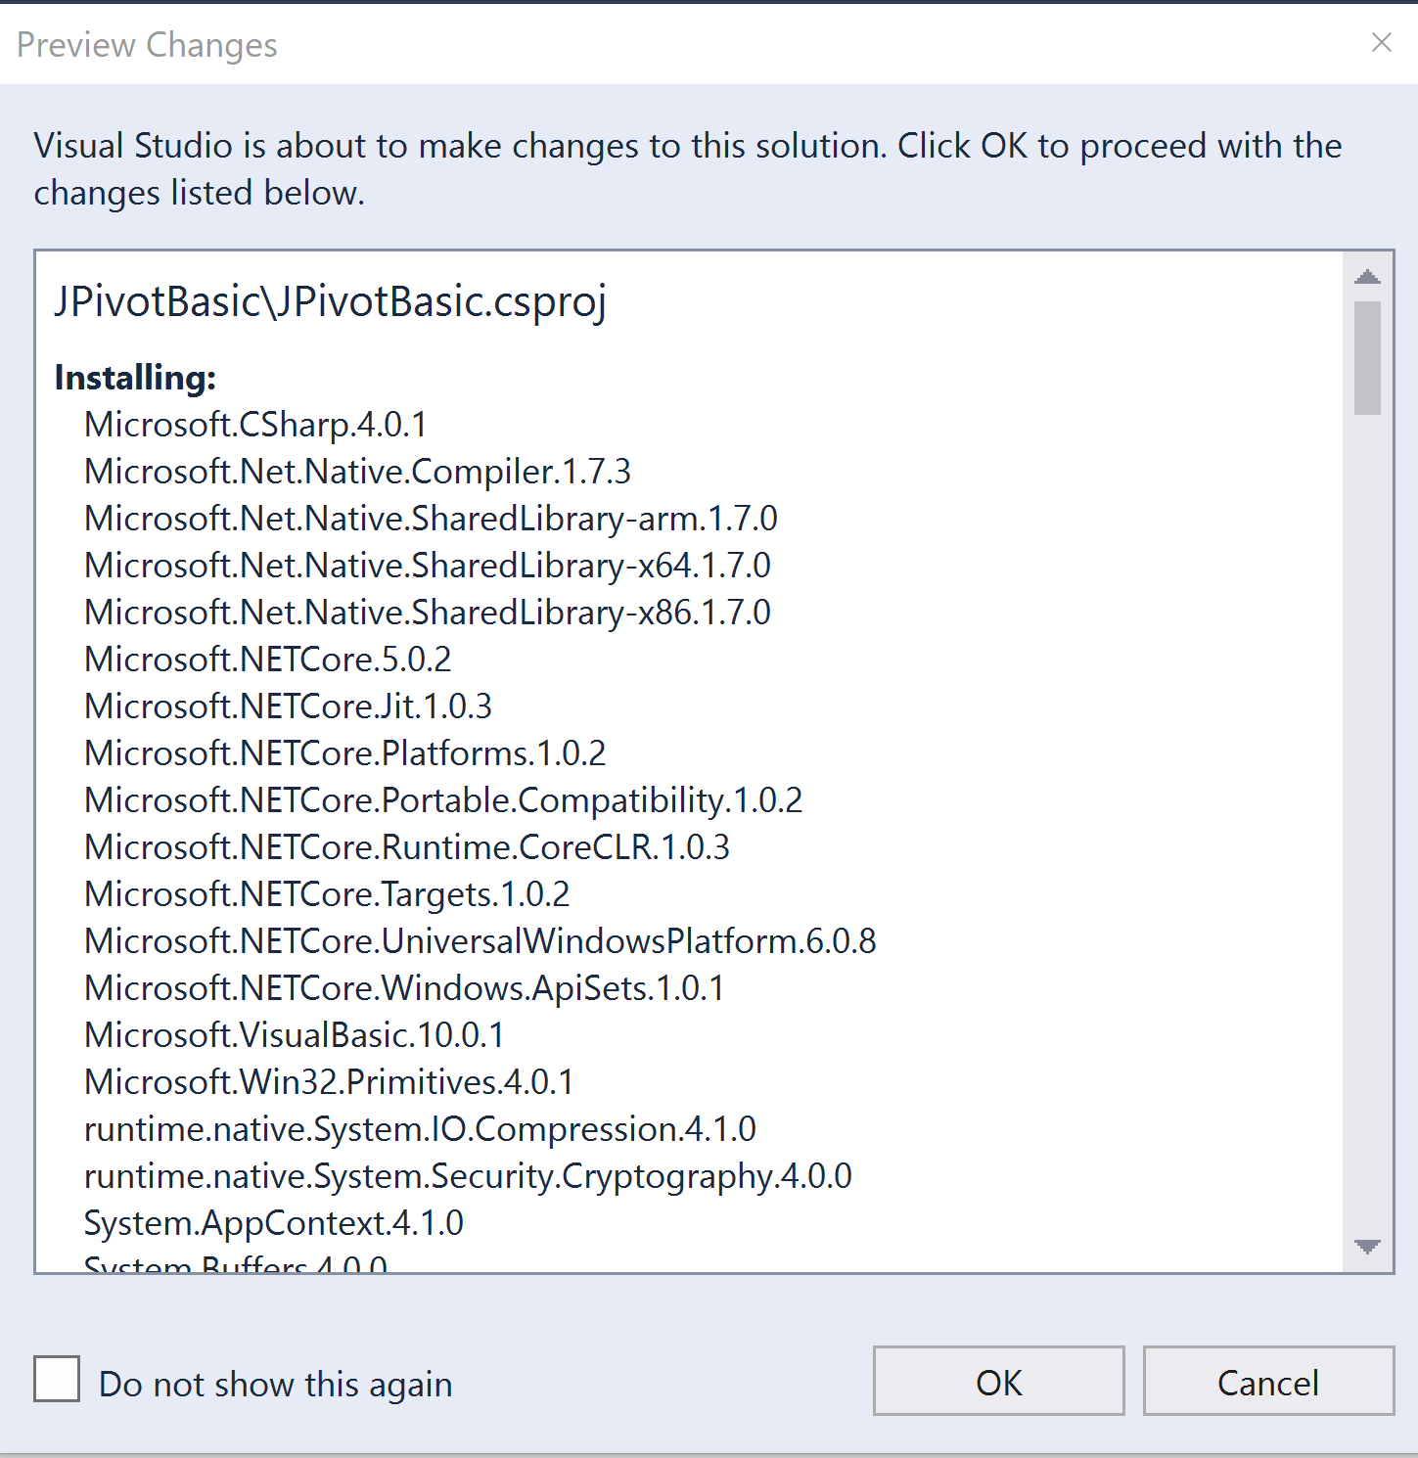Click OK to apply the listed changes
Screen dimensions: 1418x1458
pos(997,1382)
